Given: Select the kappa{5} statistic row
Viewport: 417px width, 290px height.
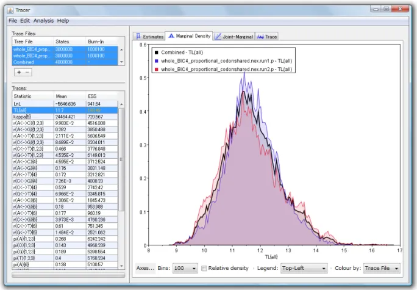Looking at the screenshot, I should [x=65, y=117].
